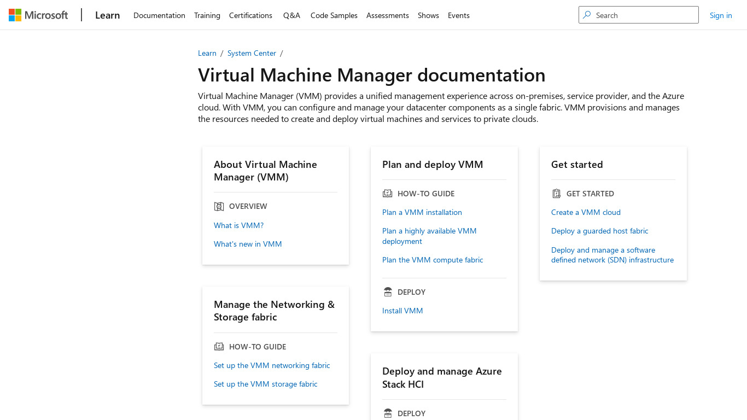Screen dimensions: 747x420
Task: Open 'Create a VMM cloud' link
Action: tap(586, 212)
